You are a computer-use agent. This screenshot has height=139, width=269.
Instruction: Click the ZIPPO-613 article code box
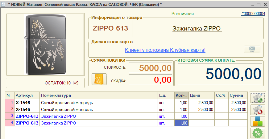coord(110,28)
